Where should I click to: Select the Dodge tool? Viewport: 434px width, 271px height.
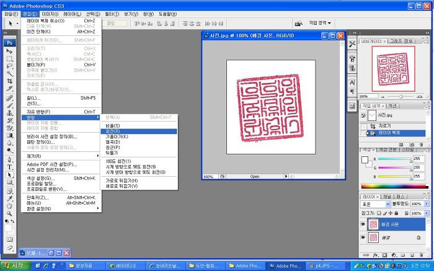9,150
